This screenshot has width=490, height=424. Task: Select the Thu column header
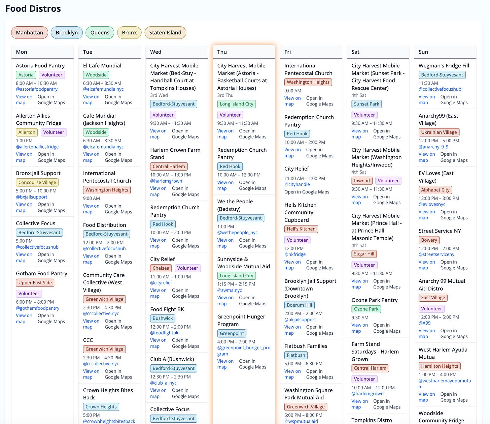pyautogui.click(x=244, y=52)
